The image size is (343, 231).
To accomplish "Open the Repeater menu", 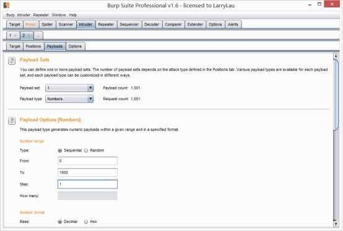I will tap(41, 15).
